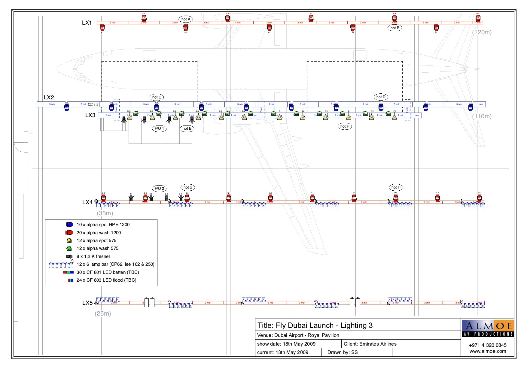Click the 'hot B' oval label
Screen dimensions: 527x372
(395, 28)
